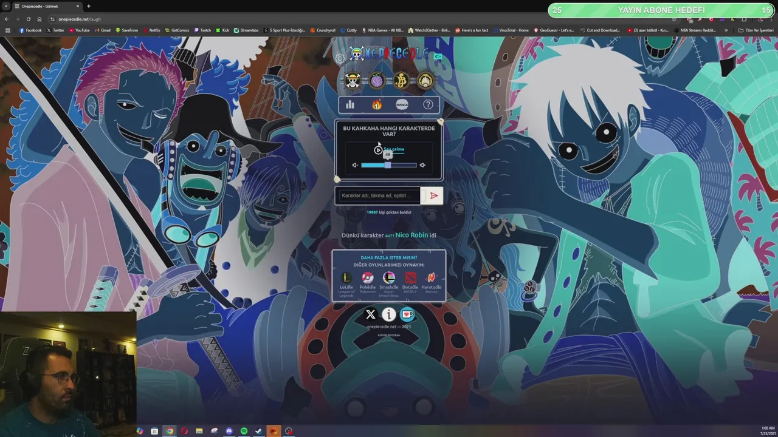Open the statistics bar chart
This screenshot has height=437, width=778.
click(350, 104)
